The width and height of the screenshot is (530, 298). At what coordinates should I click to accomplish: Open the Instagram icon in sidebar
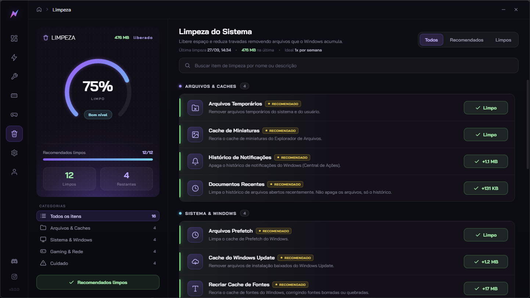[14, 277]
